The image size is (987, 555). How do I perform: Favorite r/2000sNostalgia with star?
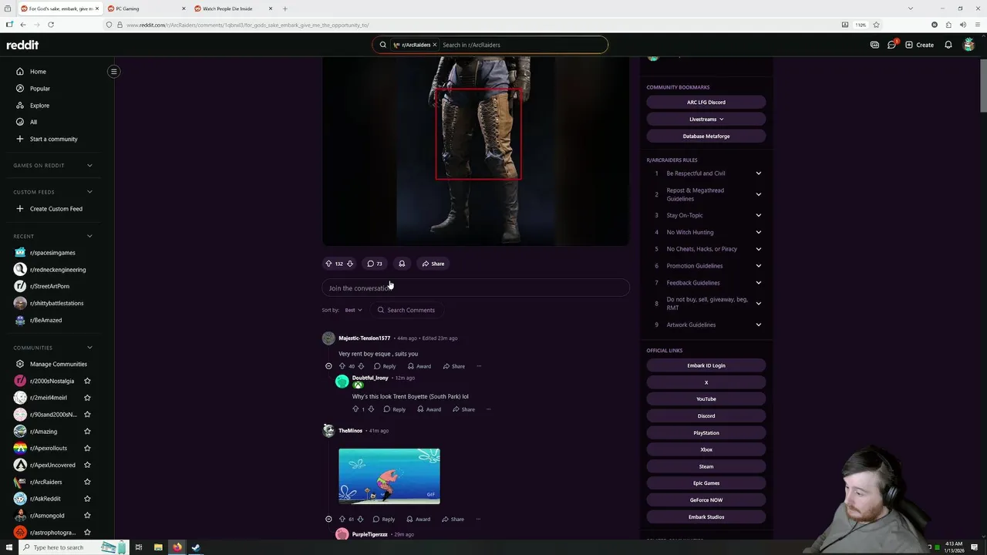click(87, 381)
